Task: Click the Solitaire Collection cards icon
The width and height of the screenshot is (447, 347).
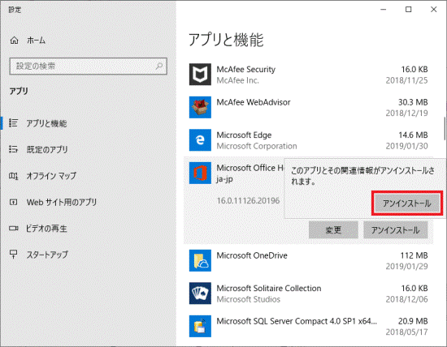Action: (x=200, y=293)
